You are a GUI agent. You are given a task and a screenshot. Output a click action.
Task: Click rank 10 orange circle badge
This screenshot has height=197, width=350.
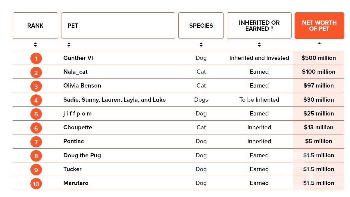(x=36, y=184)
